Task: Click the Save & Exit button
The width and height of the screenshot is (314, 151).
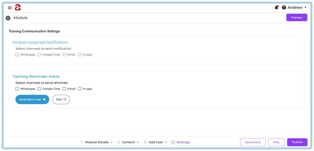Action: click(253, 142)
